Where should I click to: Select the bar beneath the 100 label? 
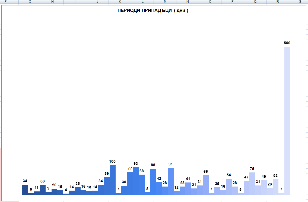(x=113, y=180)
